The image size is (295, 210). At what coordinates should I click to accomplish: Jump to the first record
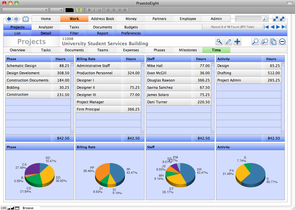coord(266,27)
